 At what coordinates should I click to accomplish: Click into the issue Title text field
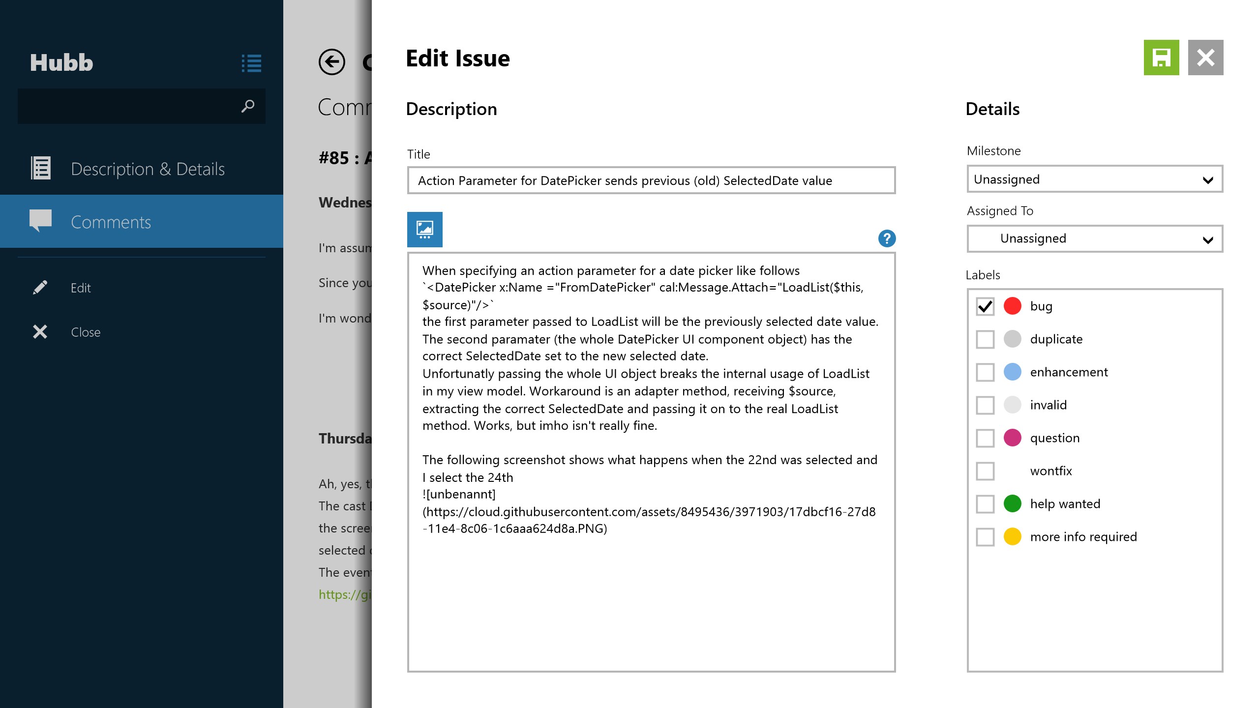651,180
